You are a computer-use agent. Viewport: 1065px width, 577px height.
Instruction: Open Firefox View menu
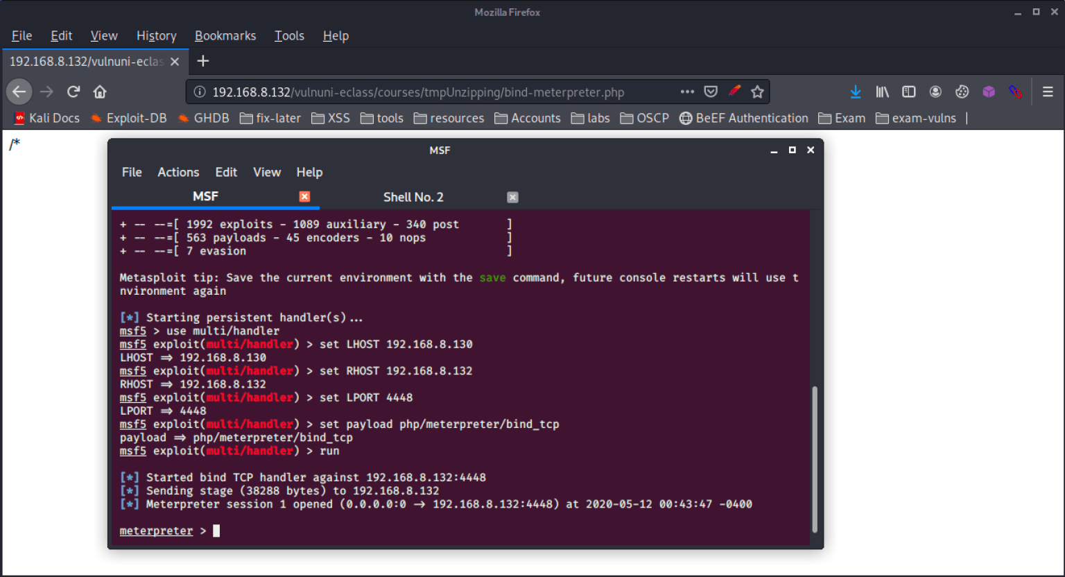(x=104, y=35)
